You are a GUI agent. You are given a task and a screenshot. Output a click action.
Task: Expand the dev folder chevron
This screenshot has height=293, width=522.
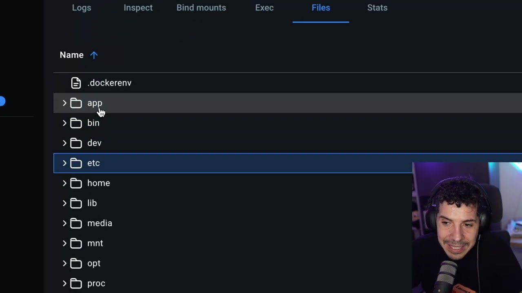pyautogui.click(x=64, y=143)
